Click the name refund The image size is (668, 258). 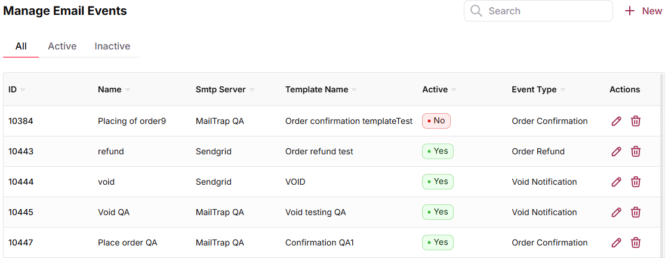click(x=111, y=151)
